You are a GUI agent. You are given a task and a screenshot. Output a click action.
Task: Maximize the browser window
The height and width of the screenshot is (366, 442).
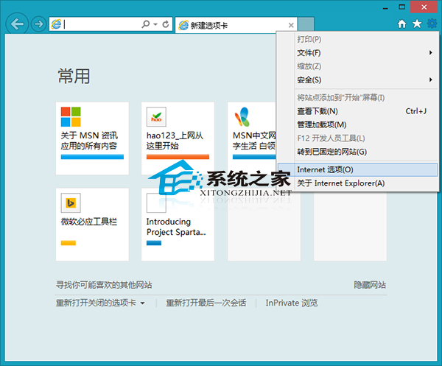pyautogui.click(x=402, y=7)
